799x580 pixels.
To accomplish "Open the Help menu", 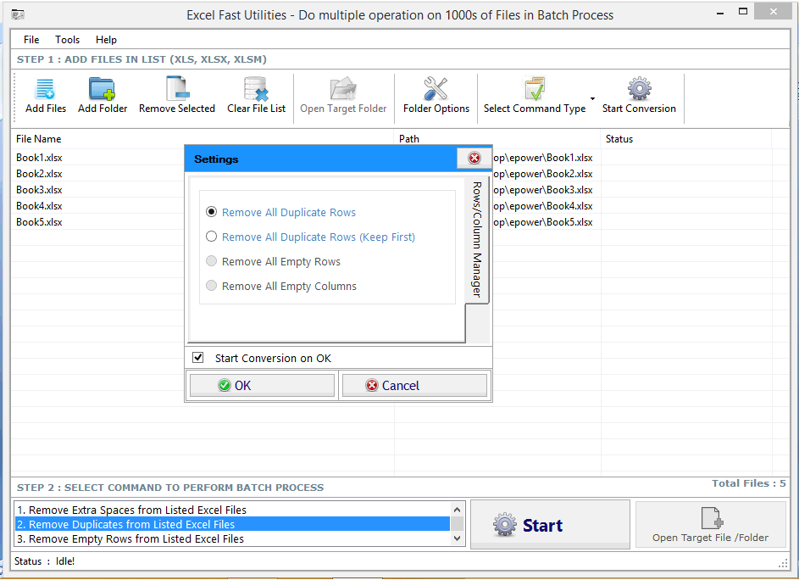I will (106, 39).
